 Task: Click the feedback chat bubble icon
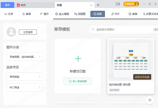(x=150, y=100)
